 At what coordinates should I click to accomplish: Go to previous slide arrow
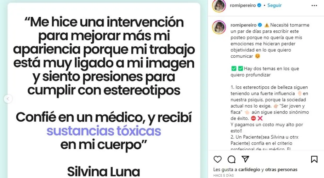coord(8,99)
